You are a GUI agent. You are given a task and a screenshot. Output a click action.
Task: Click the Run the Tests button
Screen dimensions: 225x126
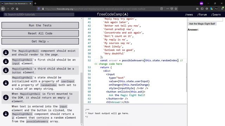pos(40,25)
